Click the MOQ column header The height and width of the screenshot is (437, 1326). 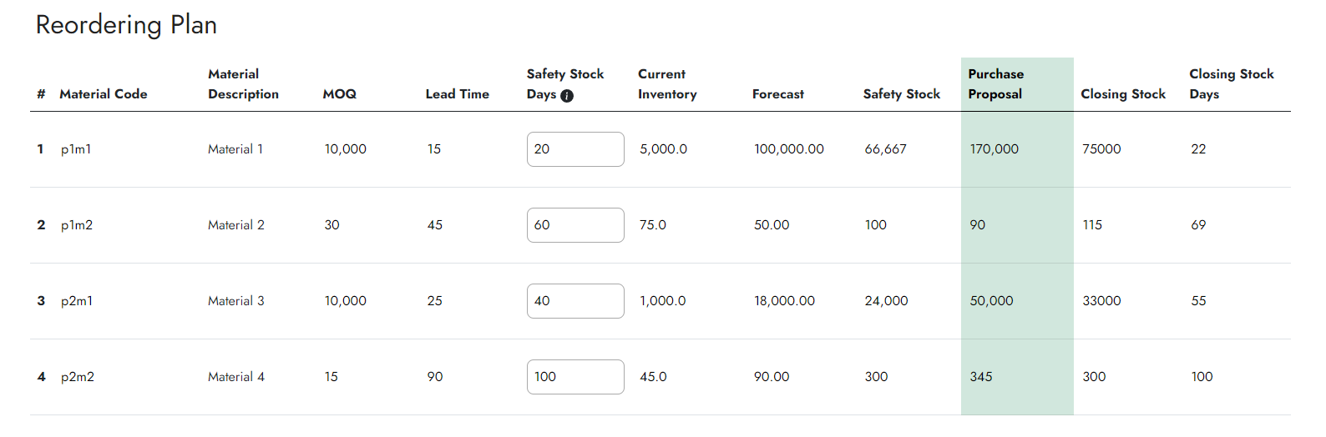point(340,94)
